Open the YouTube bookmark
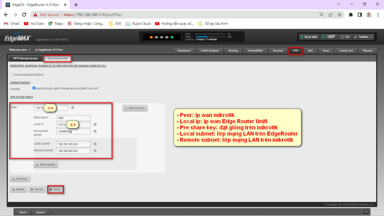 click(x=34, y=23)
